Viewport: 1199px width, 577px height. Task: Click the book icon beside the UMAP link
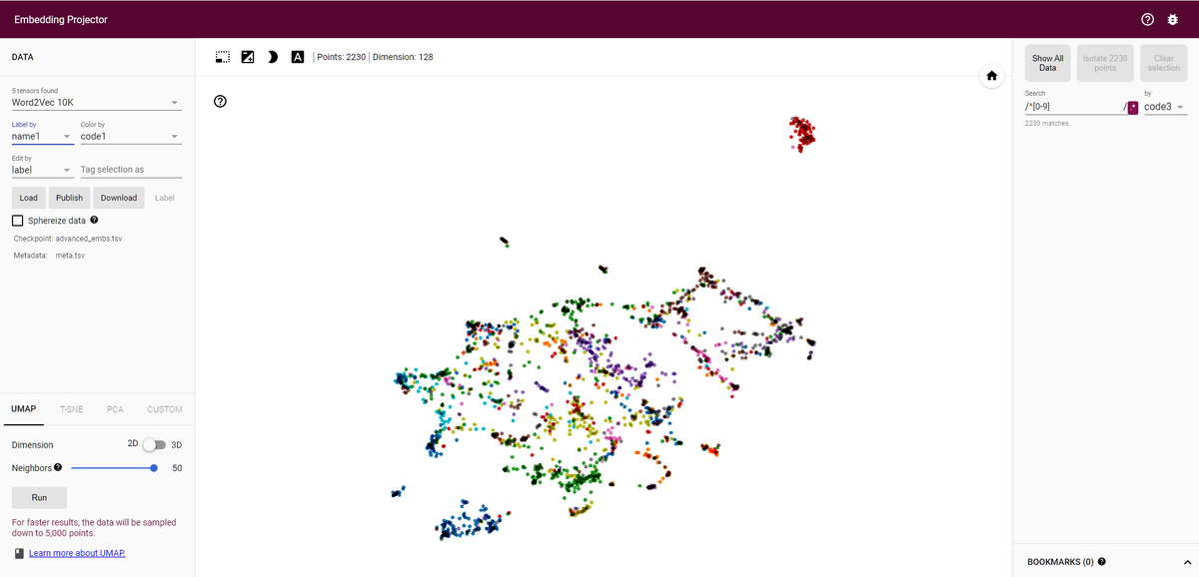20,553
